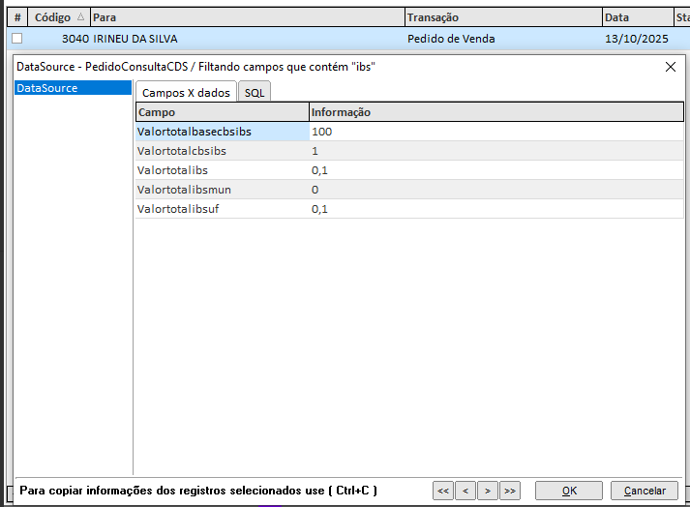Select the Valortotalibsmun field row
The image size is (690, 507).
(184, 190)
